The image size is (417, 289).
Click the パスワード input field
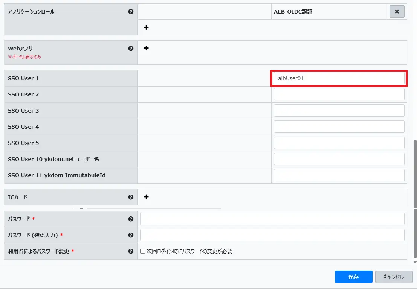[x=272, y=219]
